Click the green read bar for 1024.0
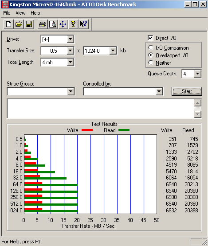208x246 pixels. [x=51, y=211]
